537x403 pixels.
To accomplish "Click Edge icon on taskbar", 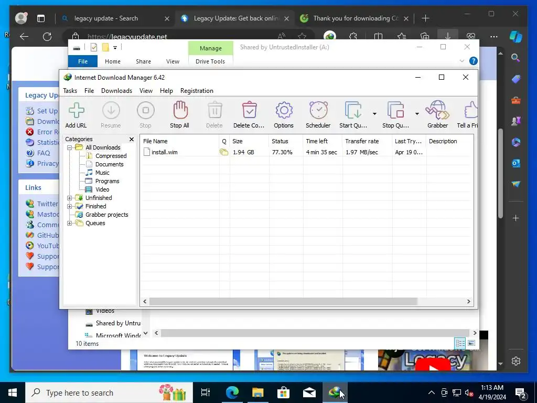I will coord(232,393).
